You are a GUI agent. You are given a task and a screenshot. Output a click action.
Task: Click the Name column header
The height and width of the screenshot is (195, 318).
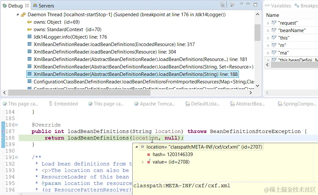(273, 15)
